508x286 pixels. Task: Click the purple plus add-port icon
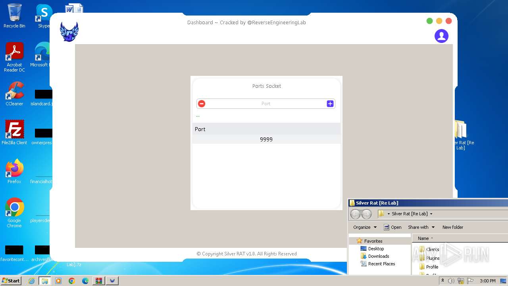pos(330,104)
